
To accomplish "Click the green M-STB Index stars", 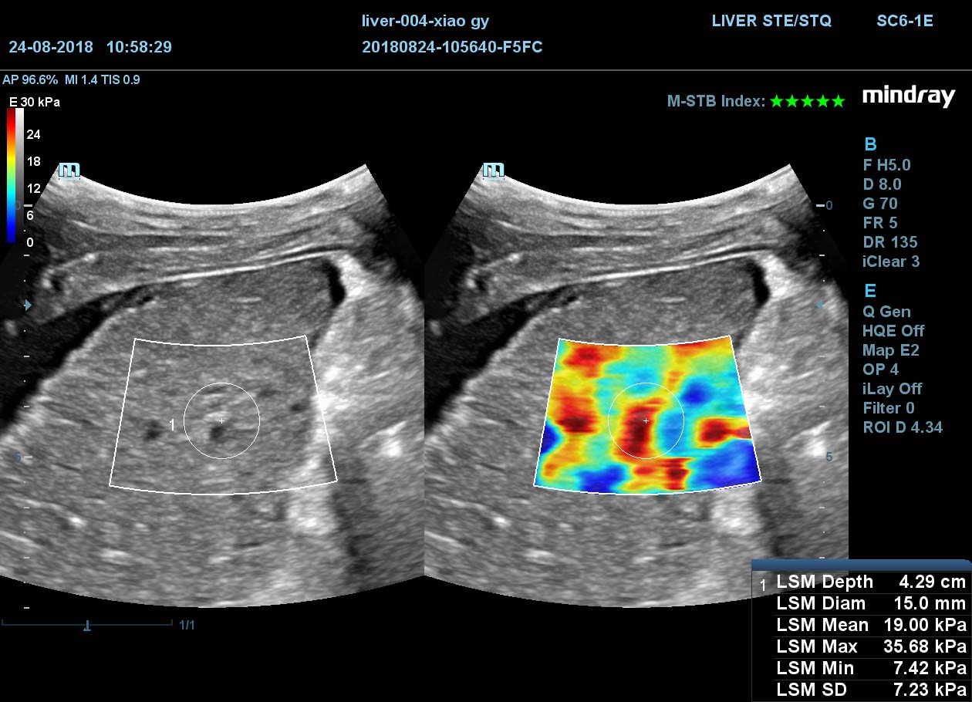I will tap(808, 101).
